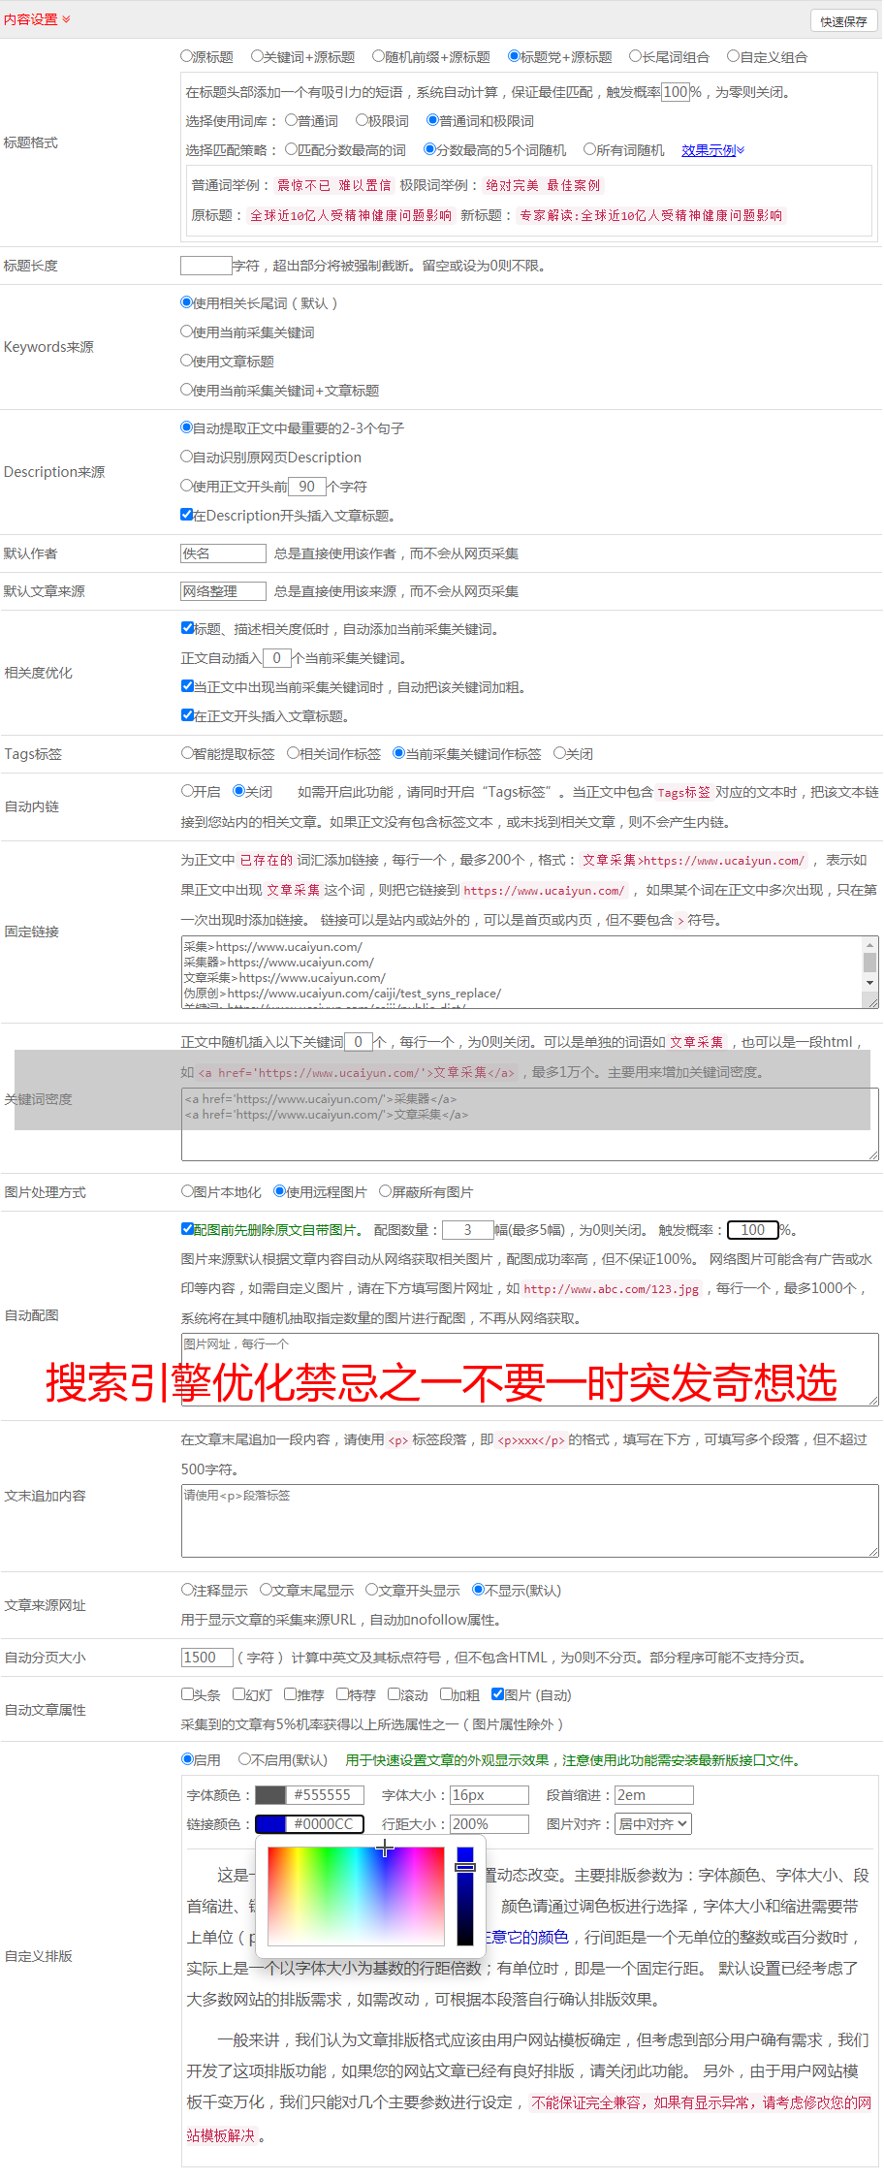This screenshot has height=2180, width=884.
Task: Pick a color in the rainbow palette
Action: click(x=356, y=1896)
